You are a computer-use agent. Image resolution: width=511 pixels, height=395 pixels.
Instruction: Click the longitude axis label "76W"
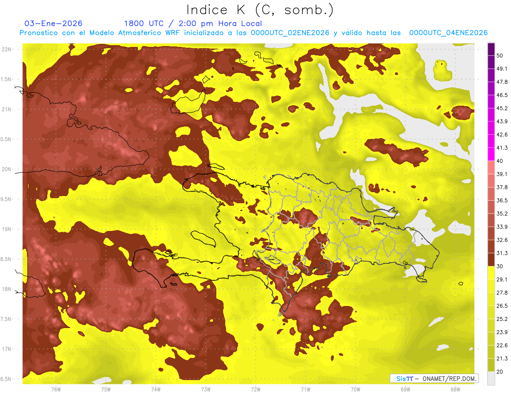click(56, 389)
